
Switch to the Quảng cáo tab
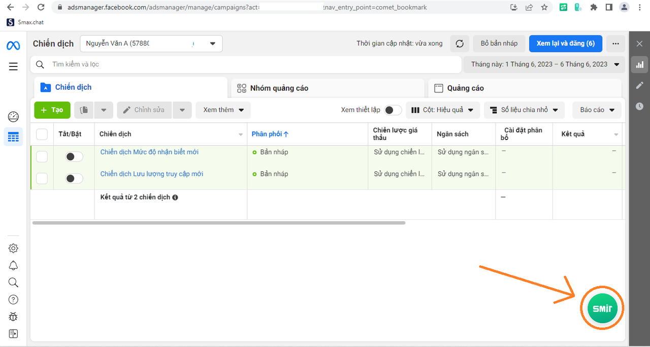pos(525,88)
